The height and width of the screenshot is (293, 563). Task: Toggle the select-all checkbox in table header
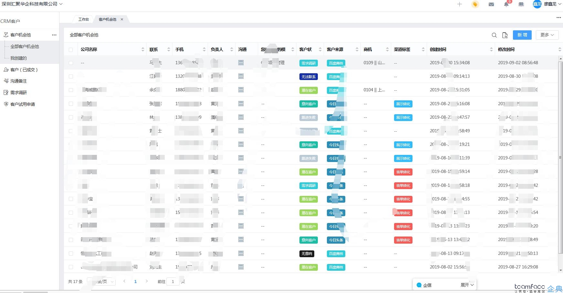pos(71,50)
